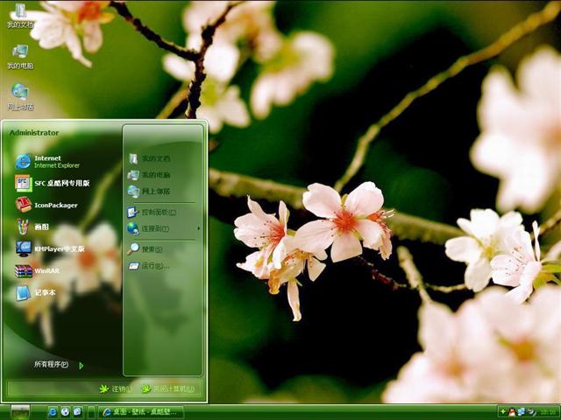Viewport: 561px width, 420px height.
Task: Launch IconPackager from the Start menu
Action: click(46, 205)
